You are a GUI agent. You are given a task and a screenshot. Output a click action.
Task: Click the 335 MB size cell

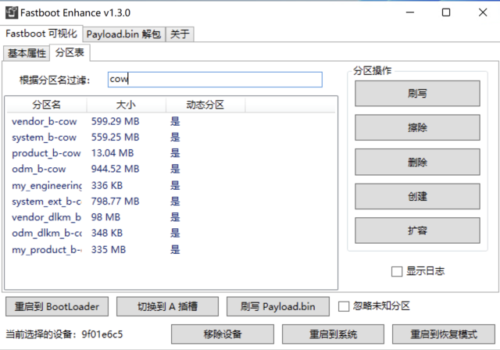(109, 249)
